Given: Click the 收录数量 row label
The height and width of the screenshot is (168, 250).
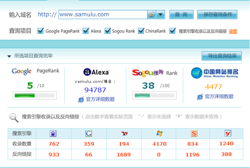Looking at the screenshot, I should 22,144.
